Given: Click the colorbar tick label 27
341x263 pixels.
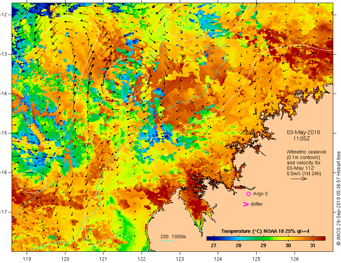Looking at the screenshot, I should click(214, 246).
